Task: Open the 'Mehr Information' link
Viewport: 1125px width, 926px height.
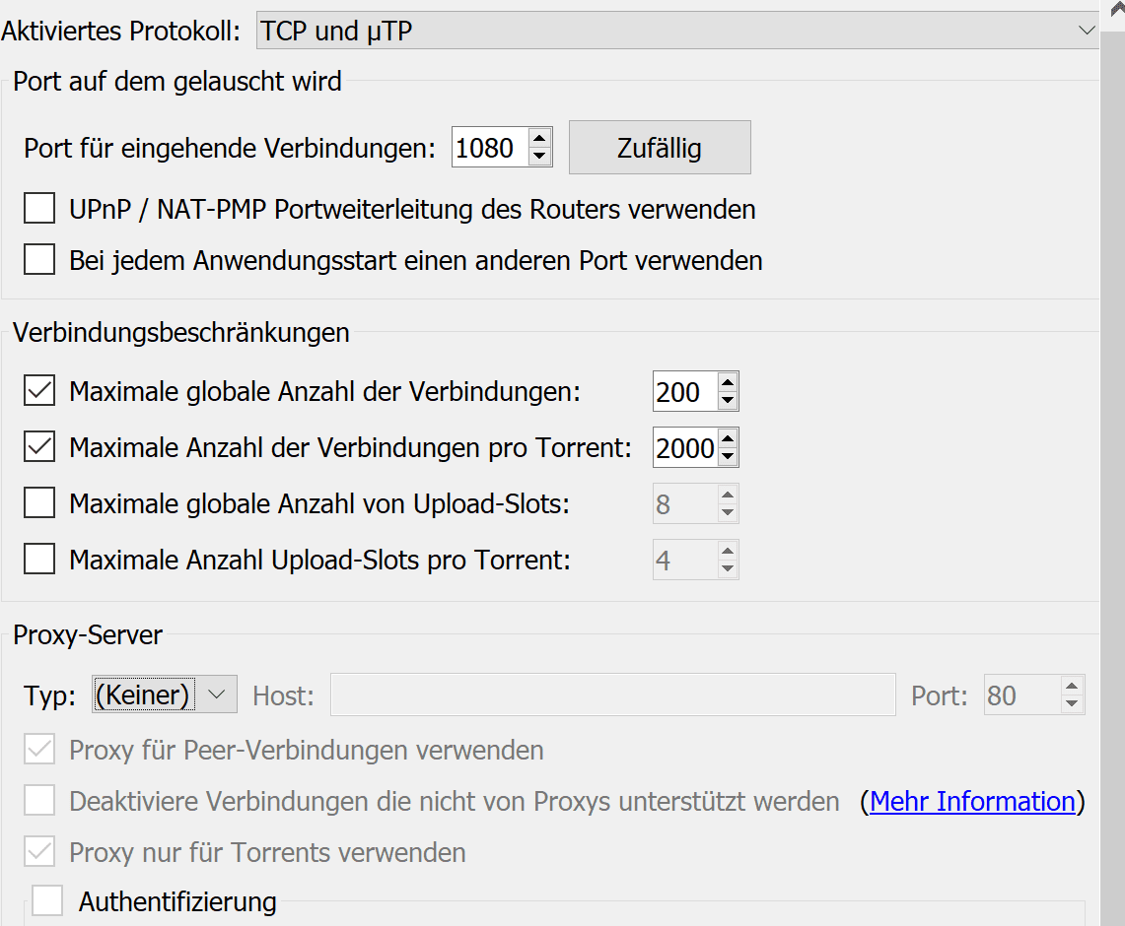Action: (972, 801)
